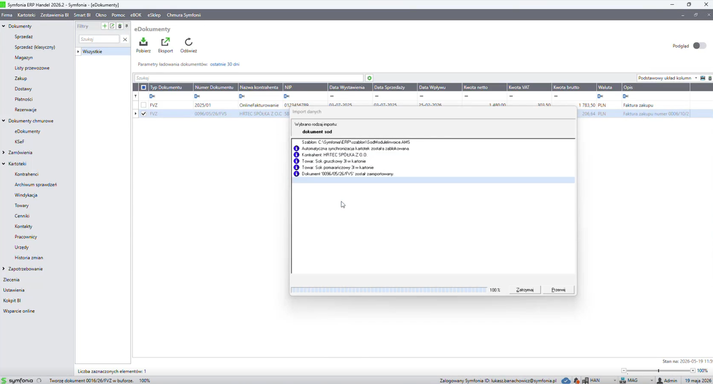This screenshot has height=384, width=713.
Task: Decrease zoom with the minus icon
Action: [624, 371]
